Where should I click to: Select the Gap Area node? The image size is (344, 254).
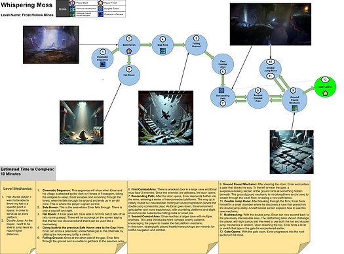162,45
